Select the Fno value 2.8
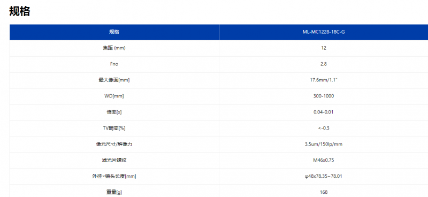This screenshot has width=428, height=197. tap(324, 64)
